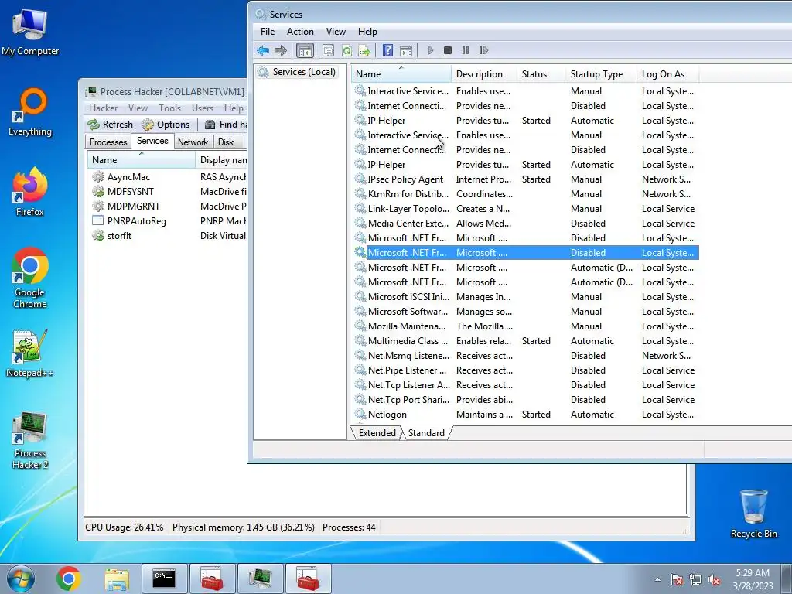The width and height of the screenshot is (792, 594).
Task: Click the Export List toolbar icon
Action: [x=364, y=50]
